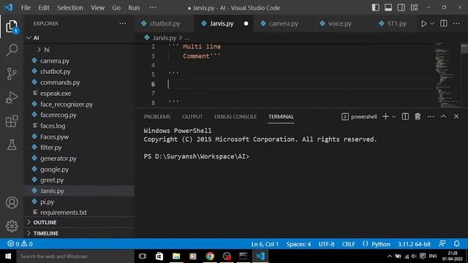Screen dimensions: 468x263
Task: Collapse the AI folder section
Action: (79, 38)
